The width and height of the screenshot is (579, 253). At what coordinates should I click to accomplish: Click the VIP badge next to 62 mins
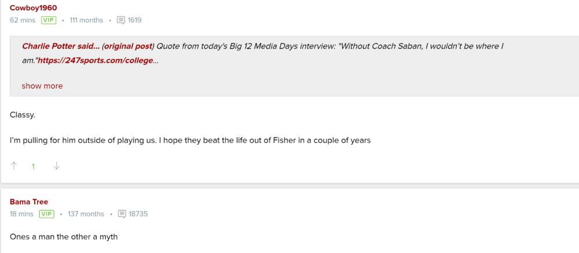pyautogui.click(x=48, y=20)
